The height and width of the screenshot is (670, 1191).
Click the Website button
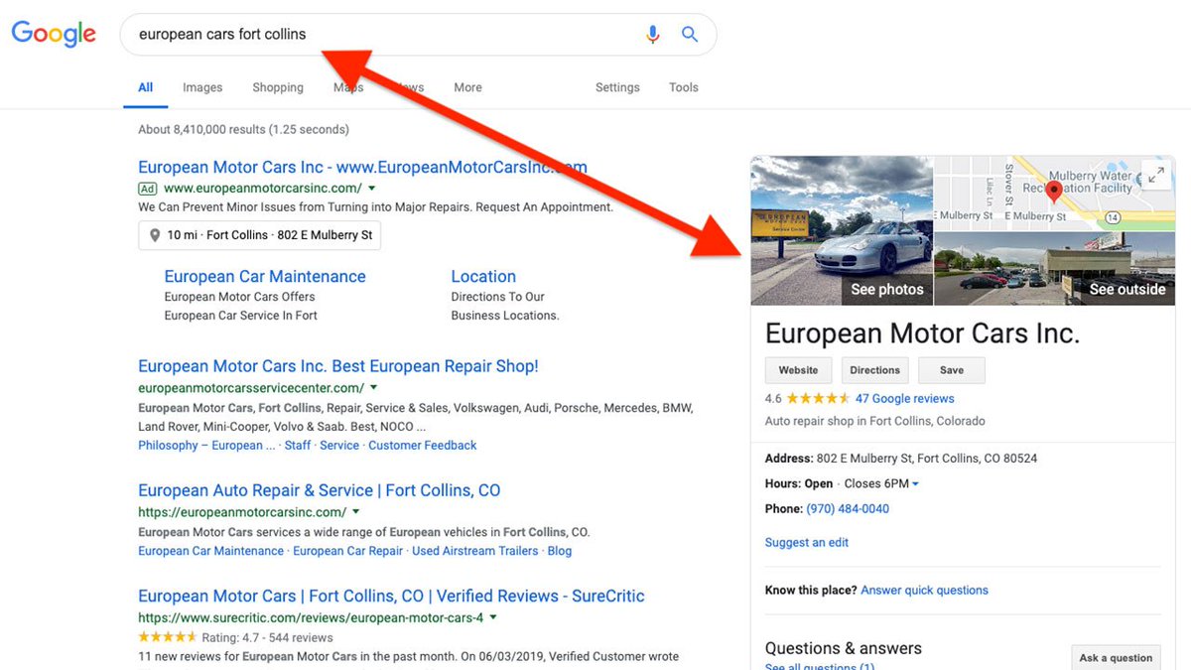coord(798,369)
